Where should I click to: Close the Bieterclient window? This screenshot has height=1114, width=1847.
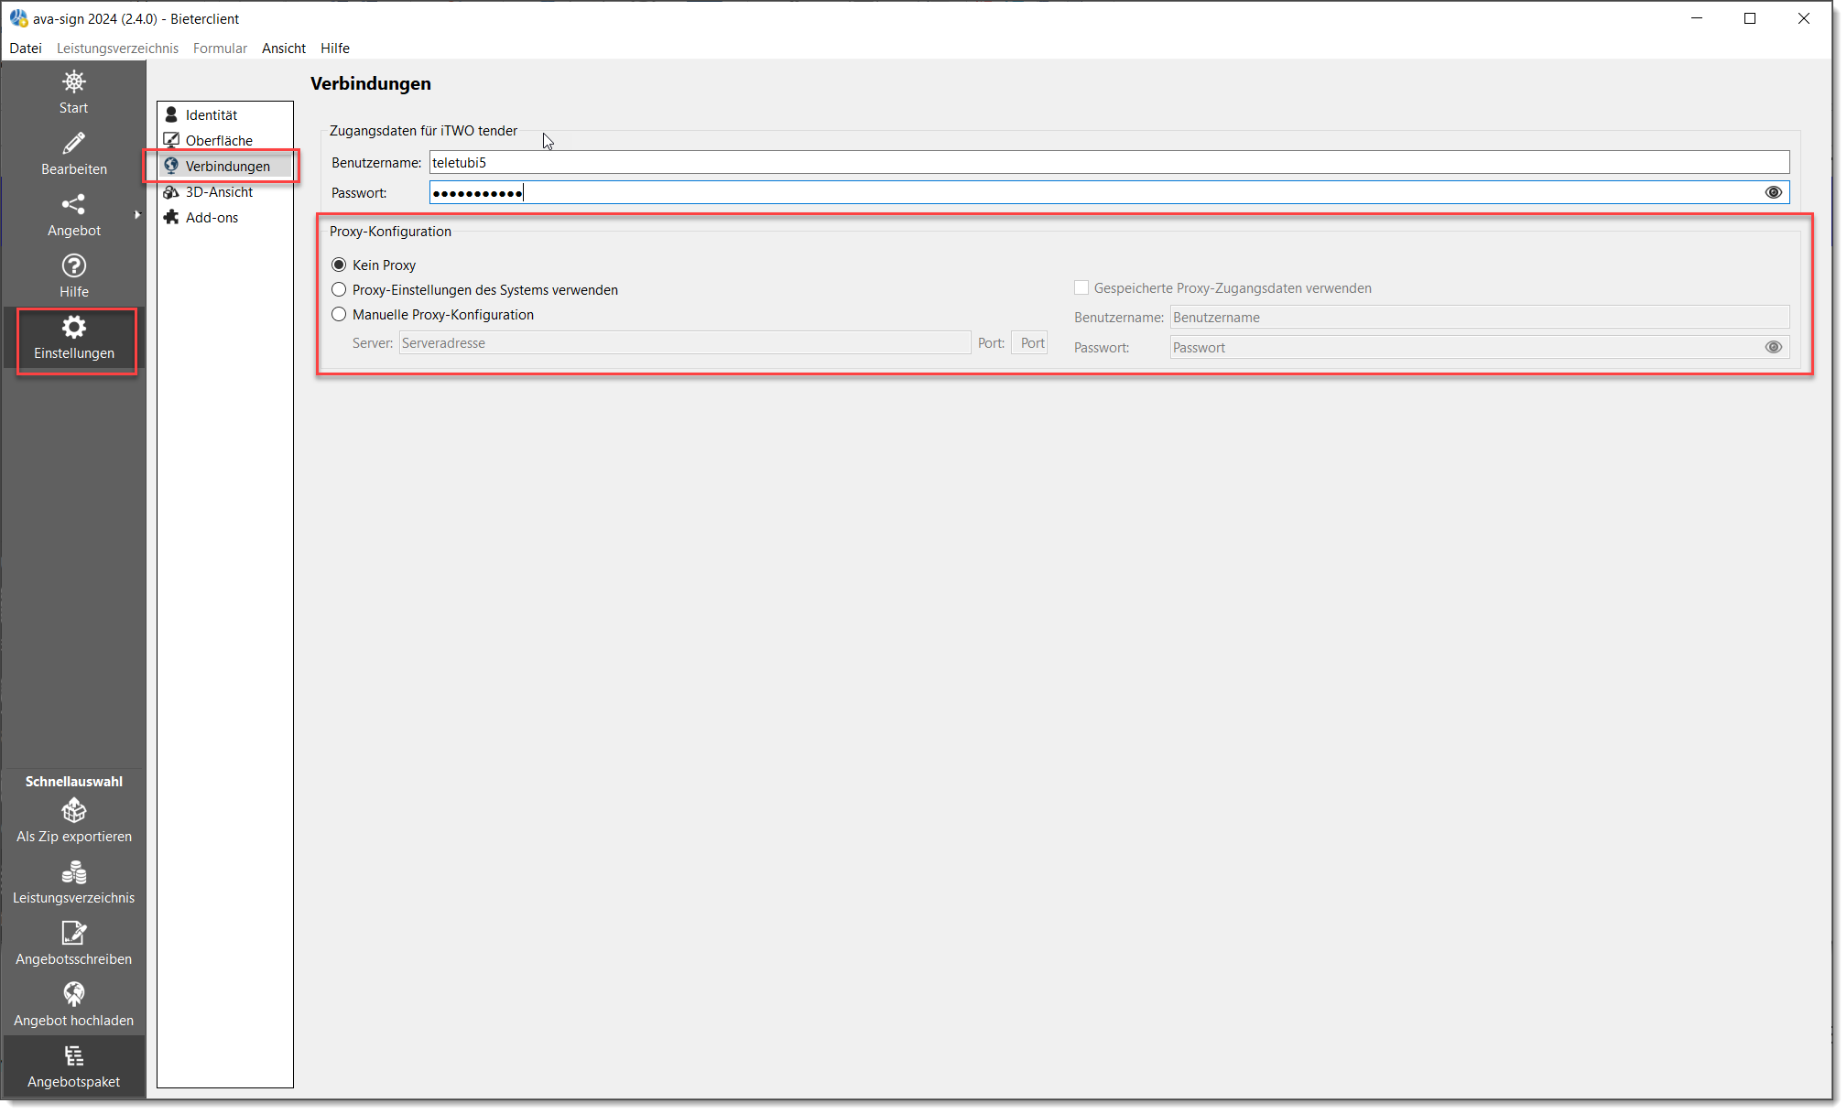coord(1803,18)
